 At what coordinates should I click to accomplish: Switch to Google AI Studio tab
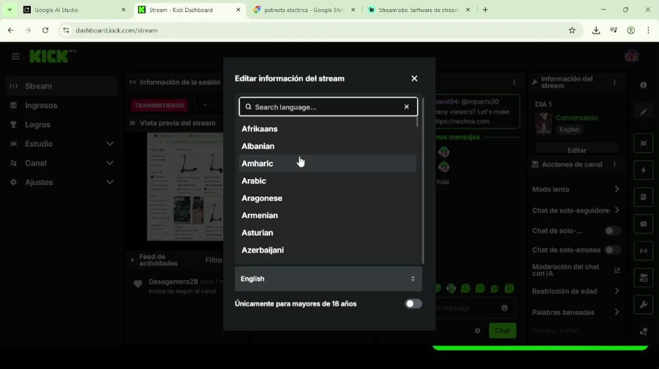point(75,10)
